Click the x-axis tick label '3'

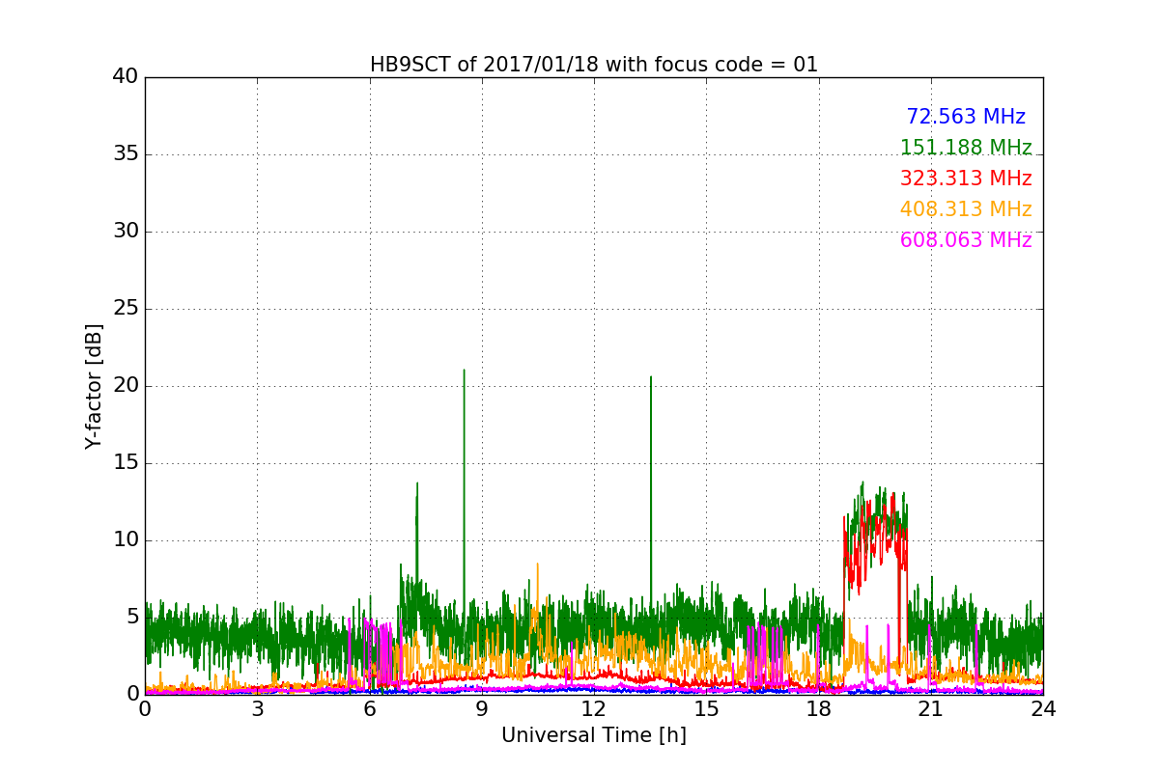coord(257,708)
